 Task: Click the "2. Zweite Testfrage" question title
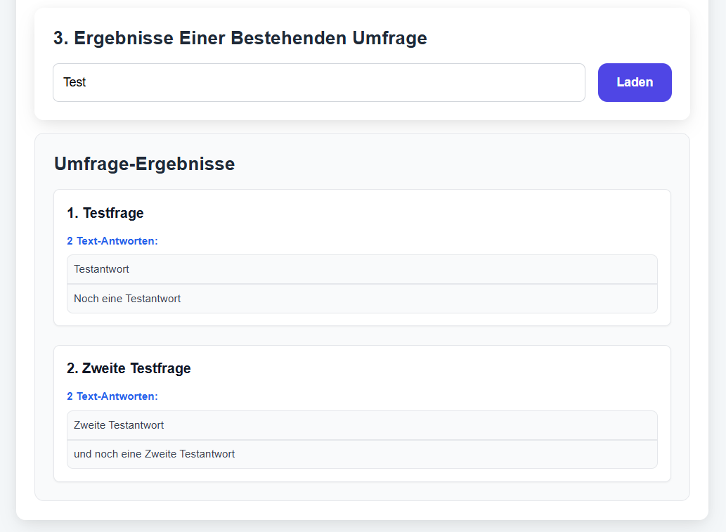129,368
